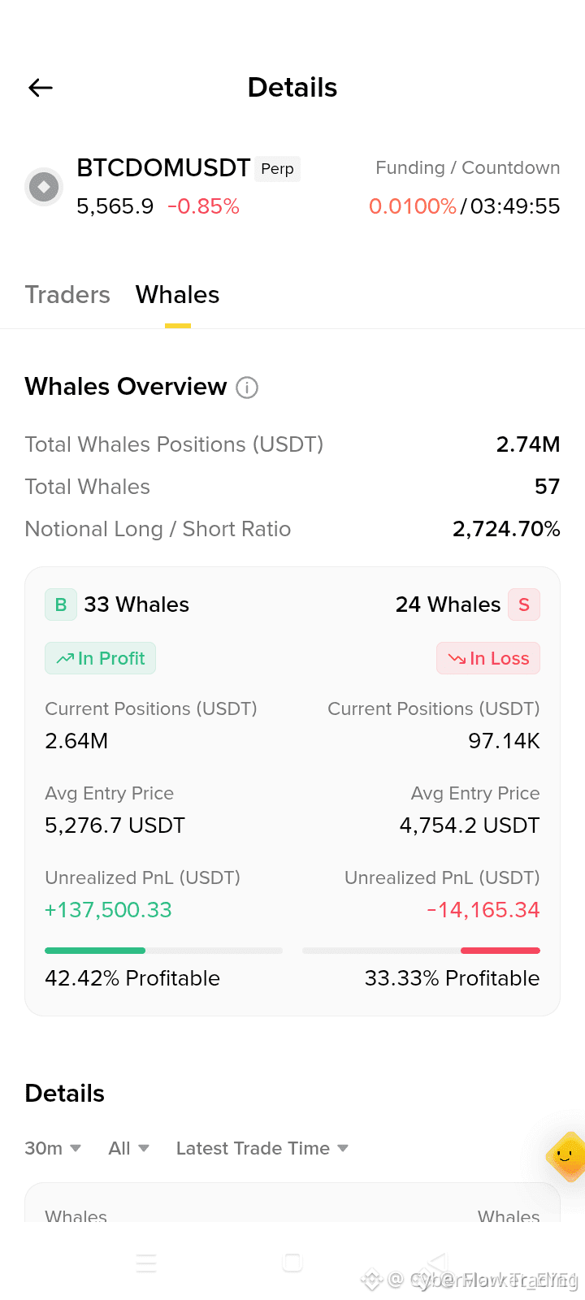Tap the In Profit tag
Image resolution: width=585 pixels, height=1300 pixels.
pyautogui.click(x=100, y=658)
